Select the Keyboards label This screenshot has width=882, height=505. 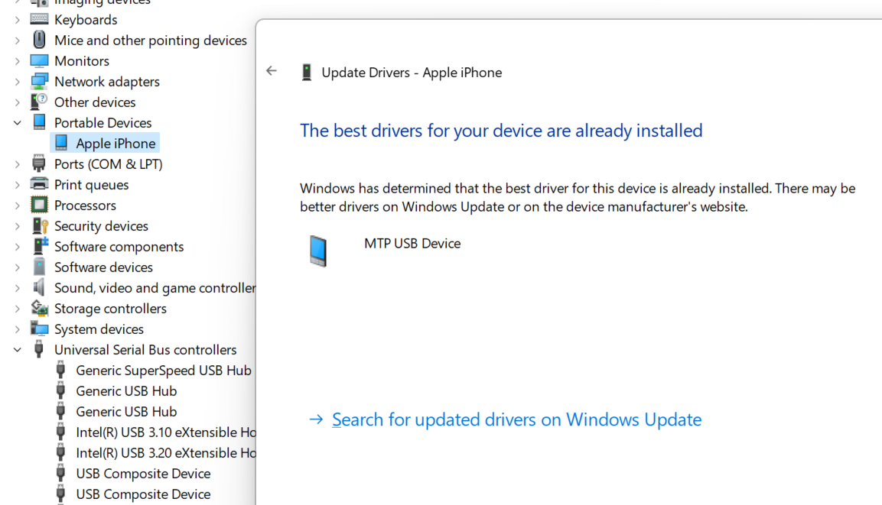[x=86, y=20]
